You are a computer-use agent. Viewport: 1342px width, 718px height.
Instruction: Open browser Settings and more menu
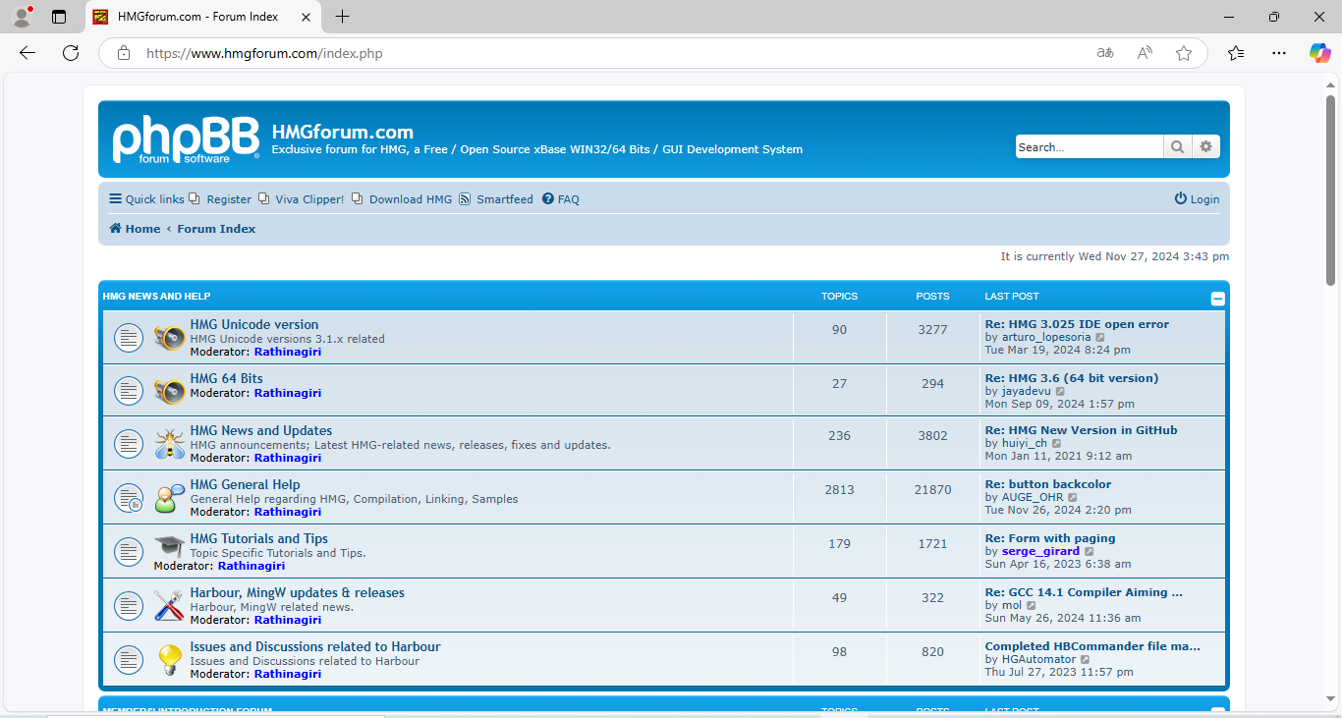point(1278,53)
